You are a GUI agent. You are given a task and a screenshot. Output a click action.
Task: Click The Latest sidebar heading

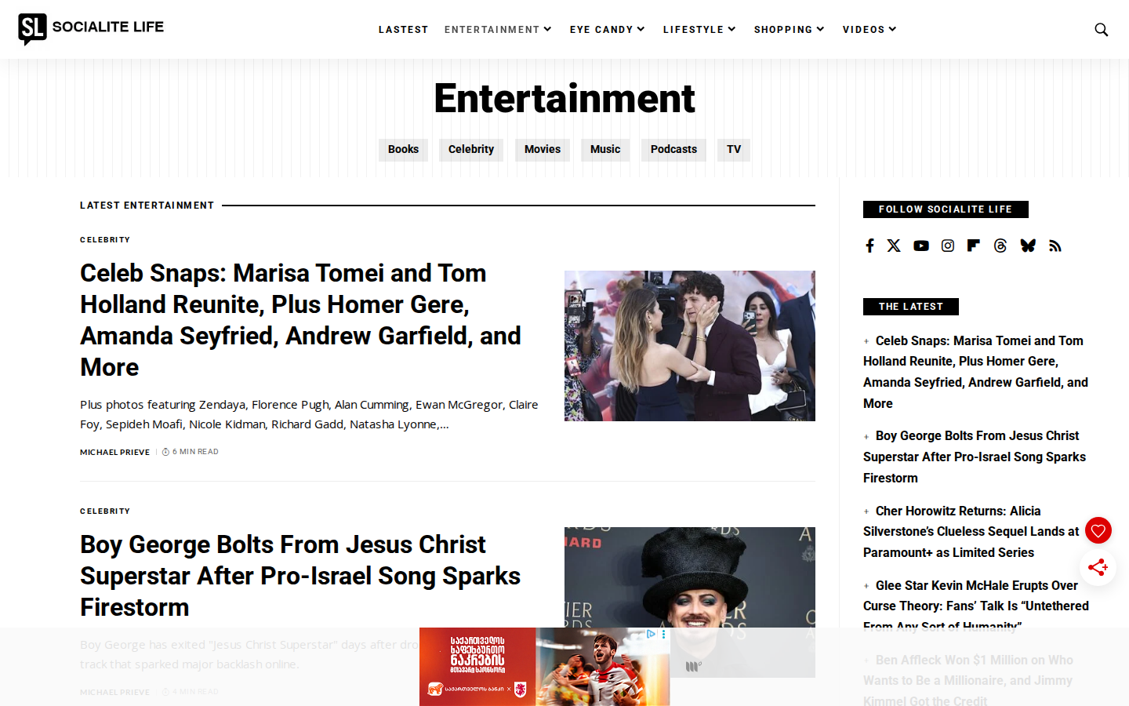tap(911, 307)
